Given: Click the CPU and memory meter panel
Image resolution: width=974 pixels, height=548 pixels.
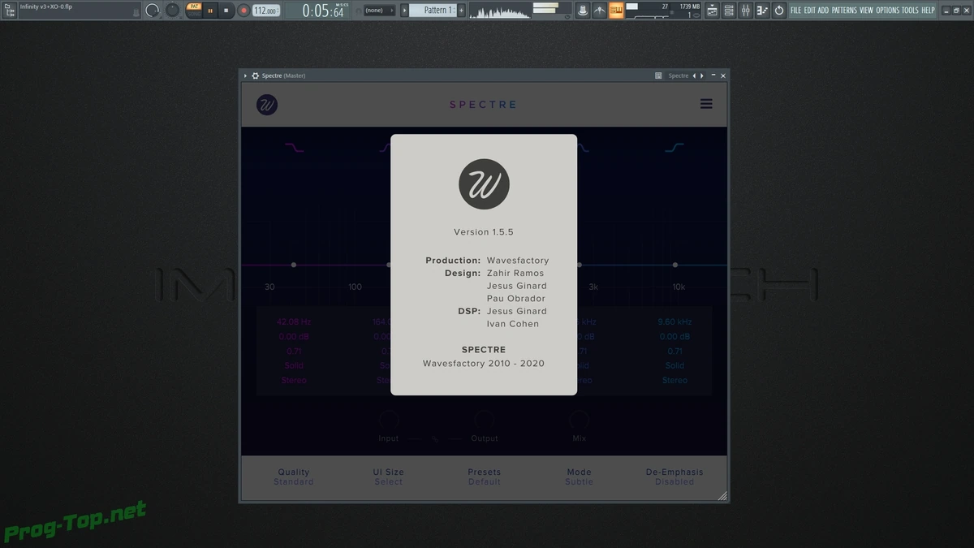Looking at the screenshot, I should pyautogui.click(x=664, y=11).
